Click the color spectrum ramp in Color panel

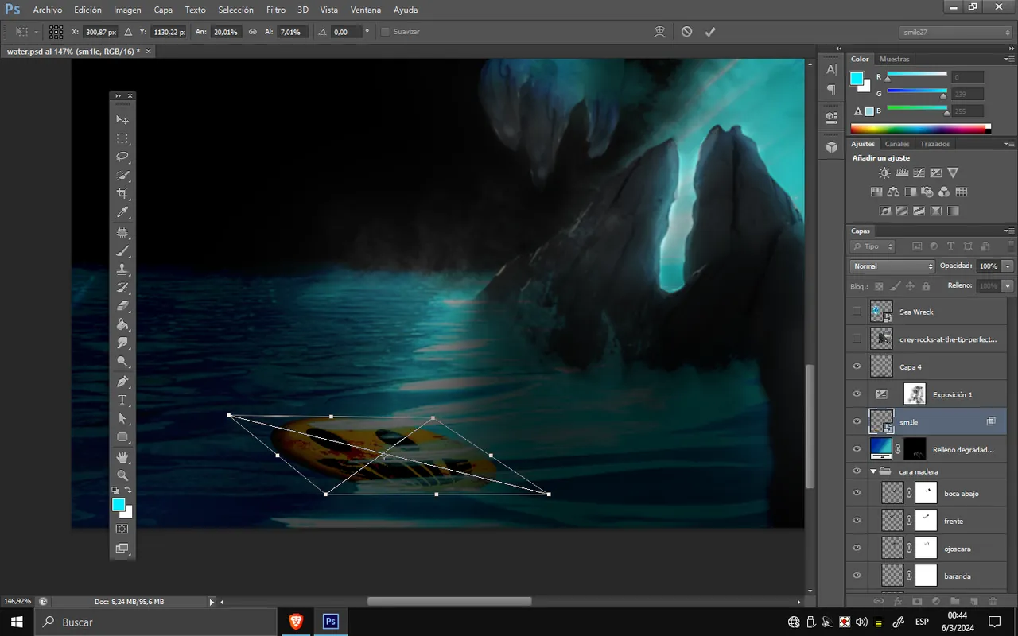(x=921, y=129)
